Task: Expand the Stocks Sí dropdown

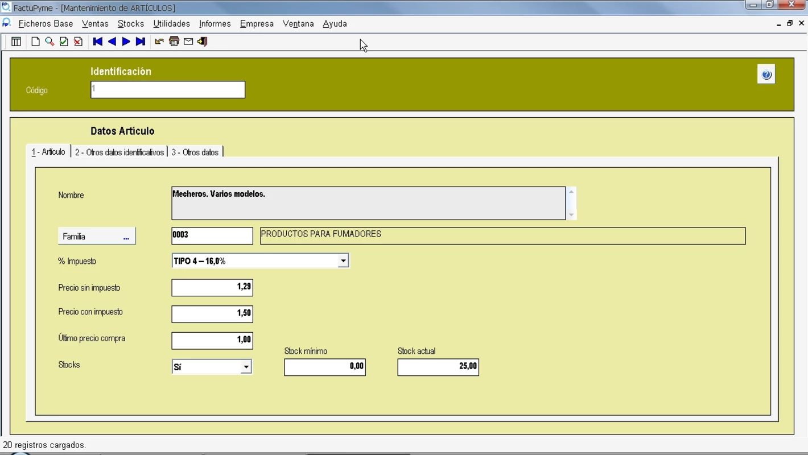Action: click(246, 367)
